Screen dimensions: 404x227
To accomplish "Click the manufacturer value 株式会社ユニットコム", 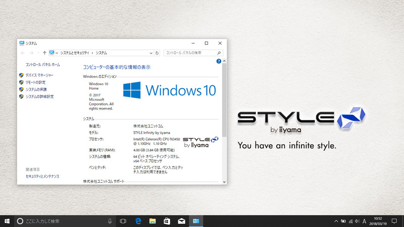I will (148, 126).
